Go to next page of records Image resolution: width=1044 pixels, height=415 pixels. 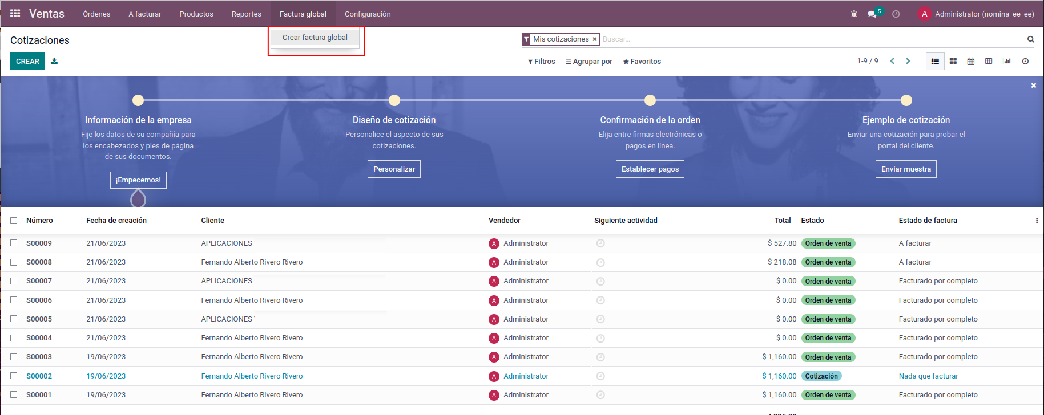(908, 61)
